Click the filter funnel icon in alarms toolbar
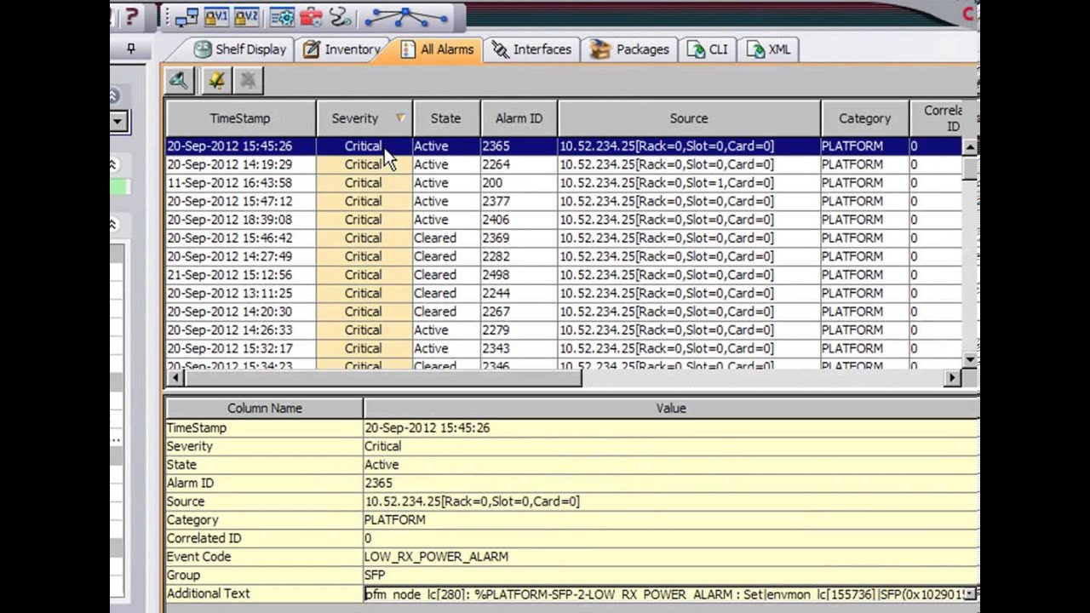 (179, 80)
